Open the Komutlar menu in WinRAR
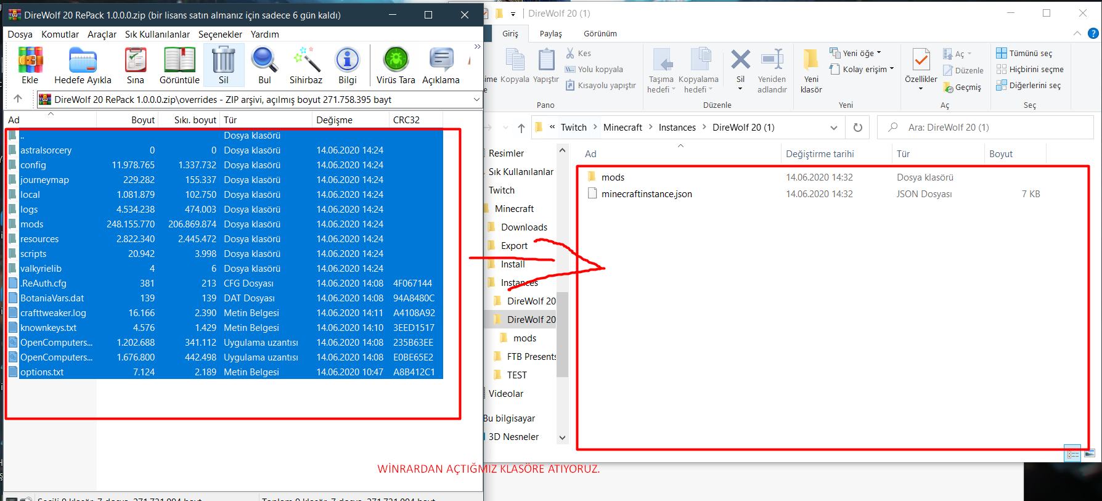Screen dimensions: 1102x501 click(x=60, y=35)
